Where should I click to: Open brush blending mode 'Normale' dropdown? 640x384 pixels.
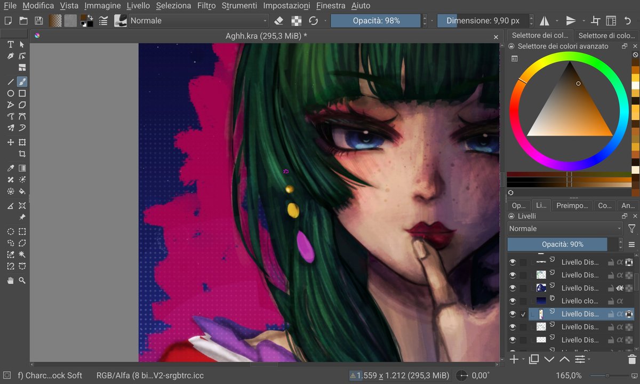pos(198,21)
